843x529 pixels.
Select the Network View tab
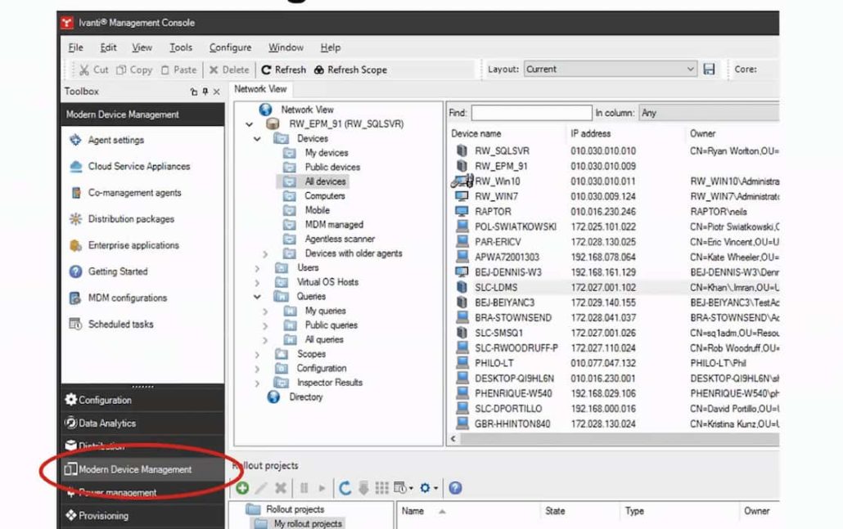(x=260, y=89)
